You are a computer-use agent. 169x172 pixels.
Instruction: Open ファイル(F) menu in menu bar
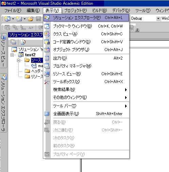click(x=13, y=11)
